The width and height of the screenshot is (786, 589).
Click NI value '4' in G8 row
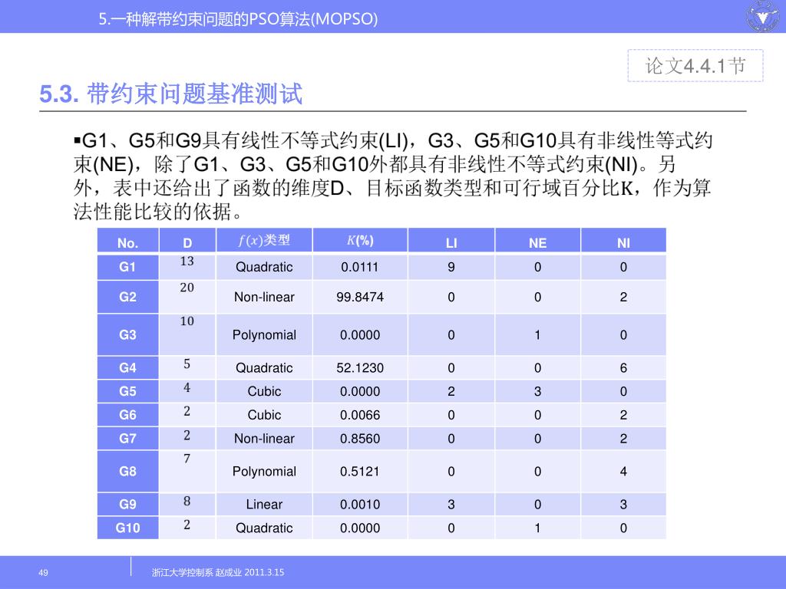pos(623,472)
